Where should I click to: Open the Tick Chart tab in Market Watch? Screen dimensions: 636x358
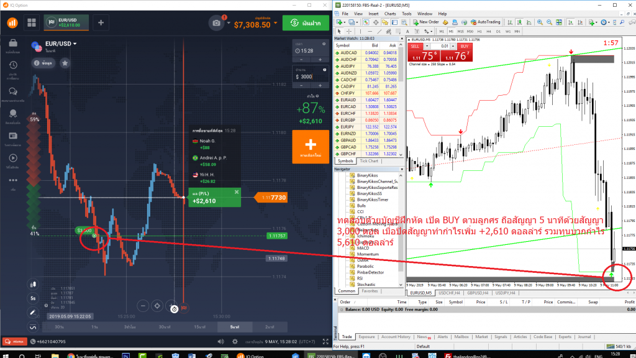[x=369, y=161]
